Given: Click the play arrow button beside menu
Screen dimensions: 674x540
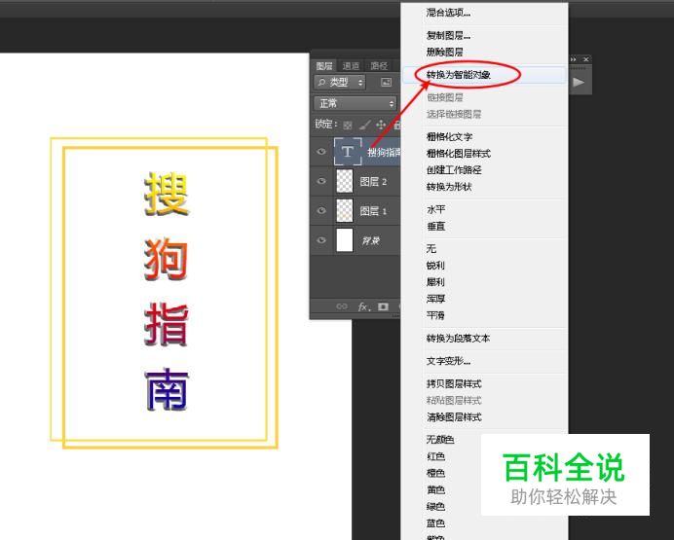Looking at the screenshot, I should 579,82.
